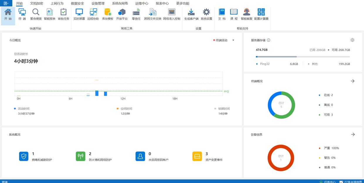Expand 终端概况 with its arrow
Viewport: 364px width, 183px height.
click(353, 81)
